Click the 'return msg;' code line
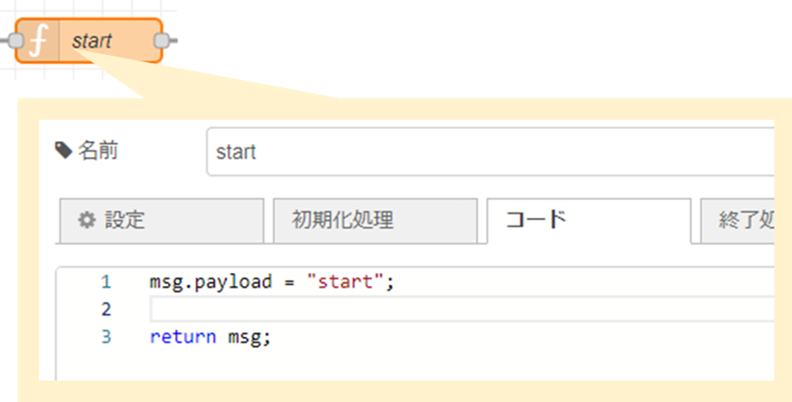The image size is (792, 402). point(211,336)
